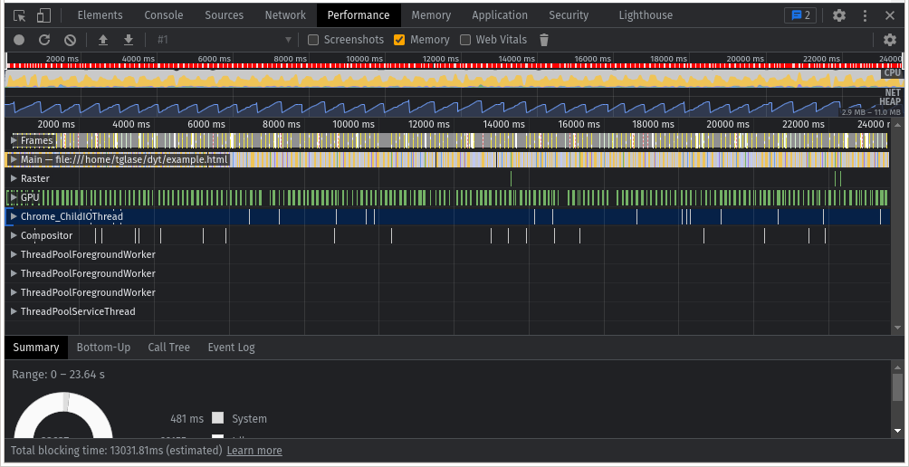The image size is (909, 467).
Task: Open the Lighthouse tab
Action: (x=646, y=15)
